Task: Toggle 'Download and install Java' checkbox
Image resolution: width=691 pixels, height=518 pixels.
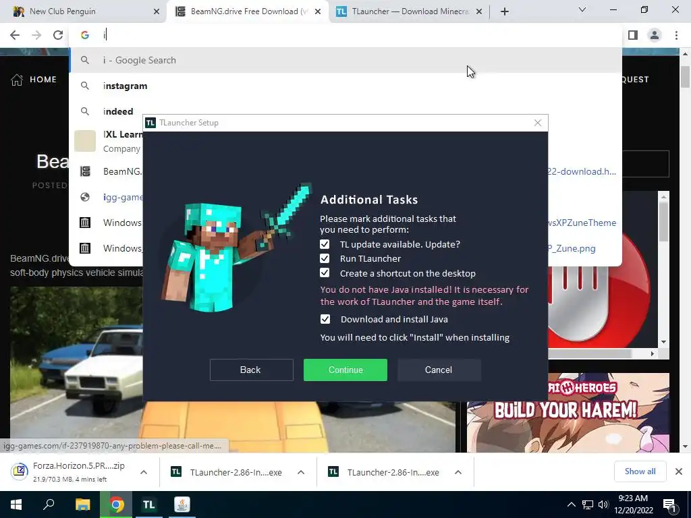Action: tap(325, 319)
